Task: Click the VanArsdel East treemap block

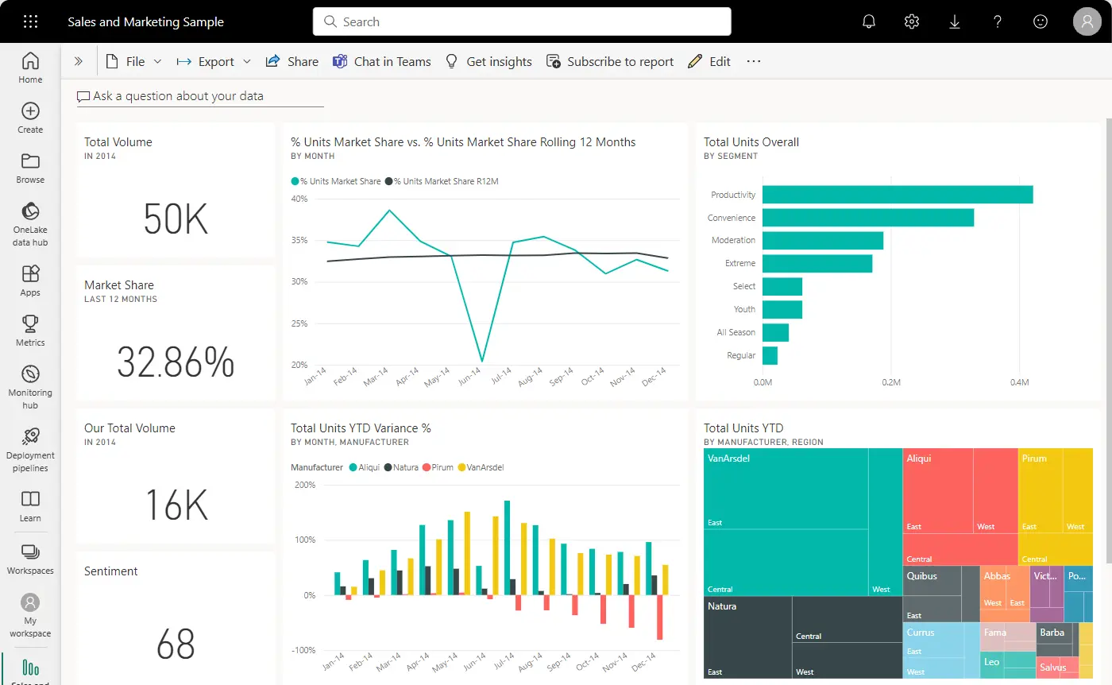Action: [786, 489]
